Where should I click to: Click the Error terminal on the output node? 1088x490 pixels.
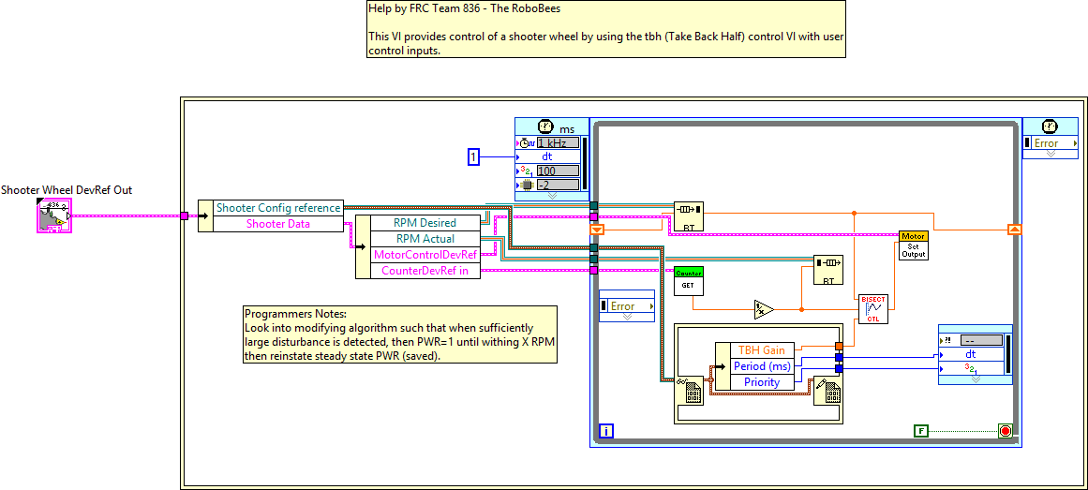[1050, 143]
